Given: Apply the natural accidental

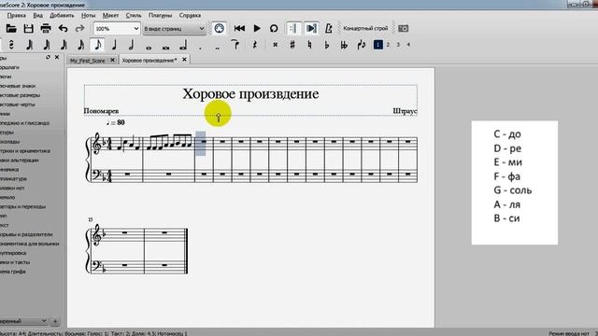Looking at the screenshot, I should (x=309, y=45).
